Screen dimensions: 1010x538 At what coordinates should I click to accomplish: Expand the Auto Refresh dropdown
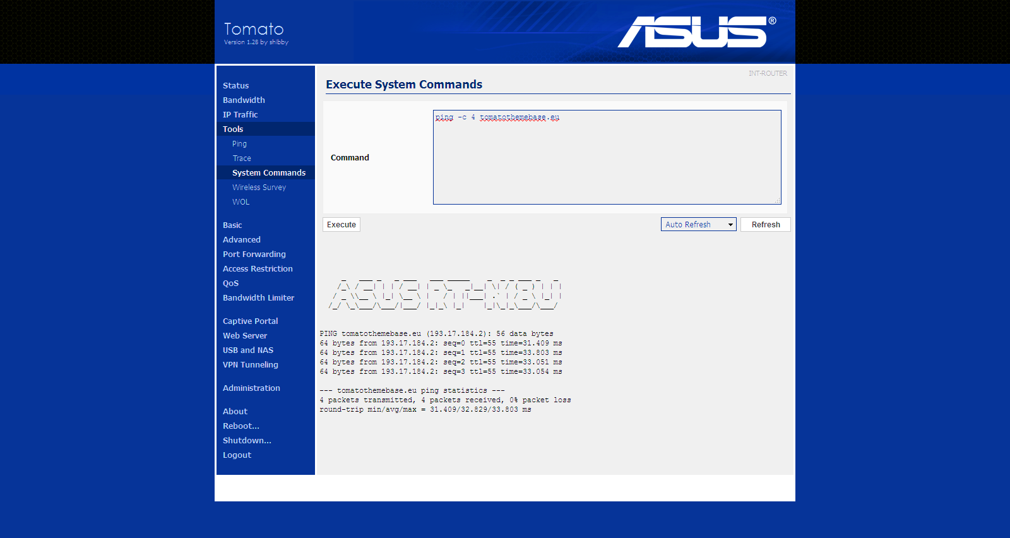click(699, 225)
